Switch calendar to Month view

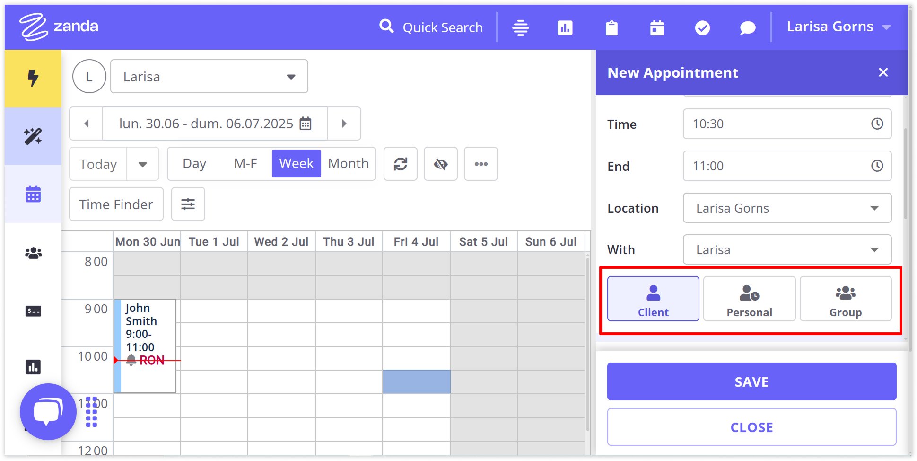(x=348, y=163)
